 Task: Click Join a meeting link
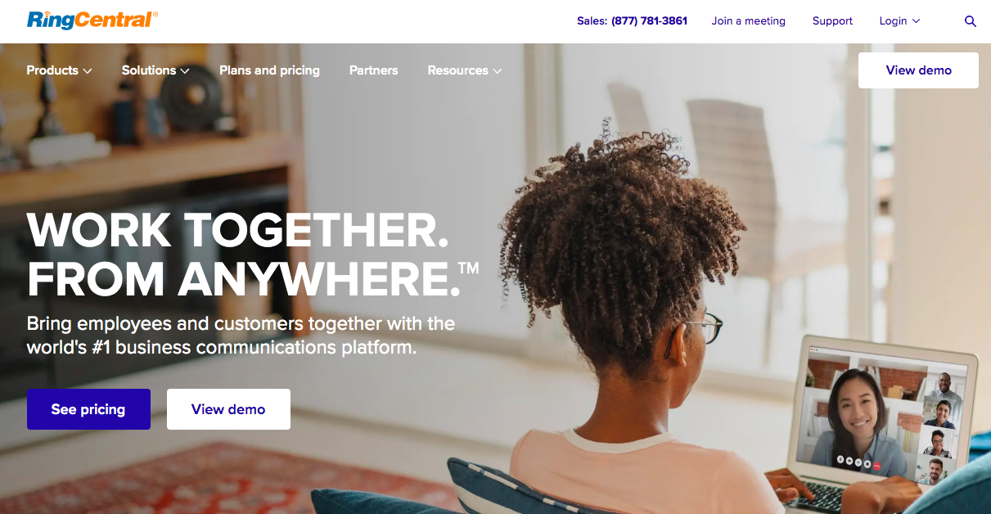pyautogui.click(x=748, y=21)
